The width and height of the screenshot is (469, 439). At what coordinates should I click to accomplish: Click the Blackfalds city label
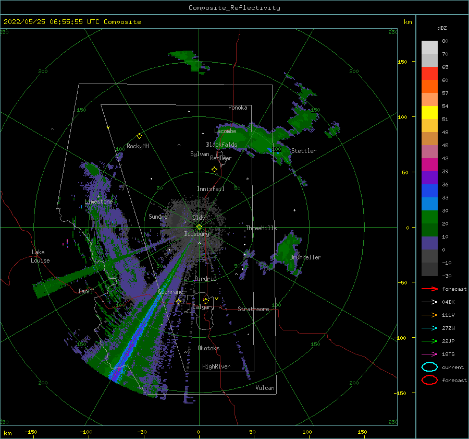click(x=221, y=145)
